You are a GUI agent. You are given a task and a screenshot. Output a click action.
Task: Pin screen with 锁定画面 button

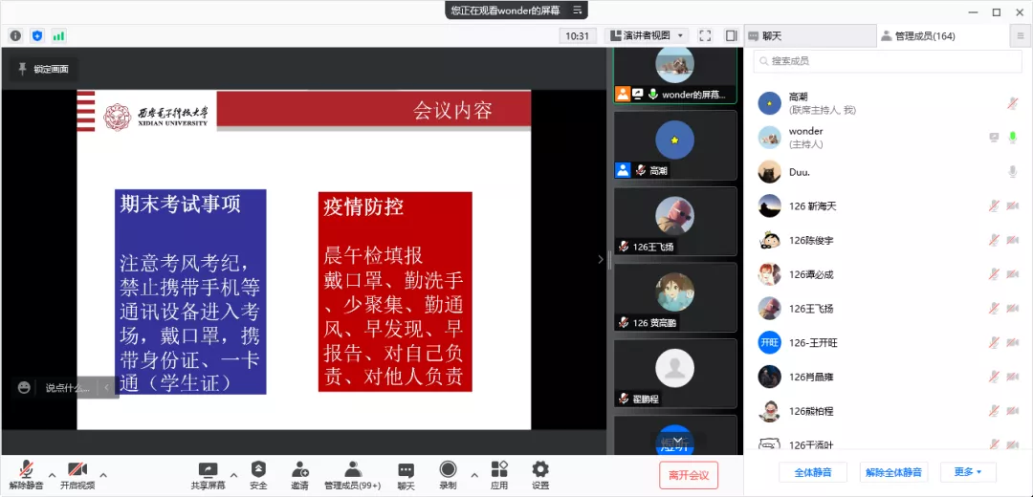click(42, 69)
